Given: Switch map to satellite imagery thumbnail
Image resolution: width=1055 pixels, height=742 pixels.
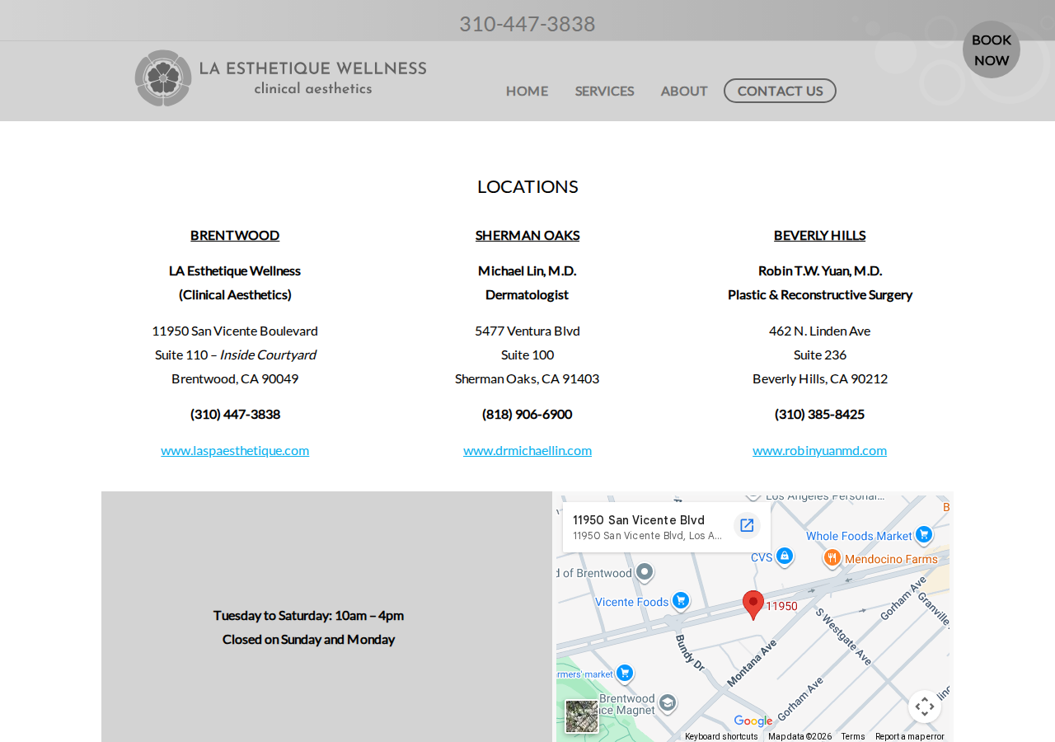Looking at the screenshot, I should [582, 716].
